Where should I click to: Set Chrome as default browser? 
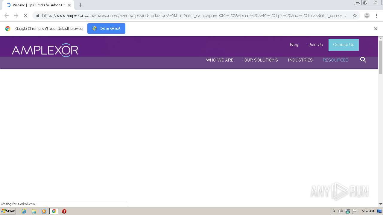tap(106, 28)
